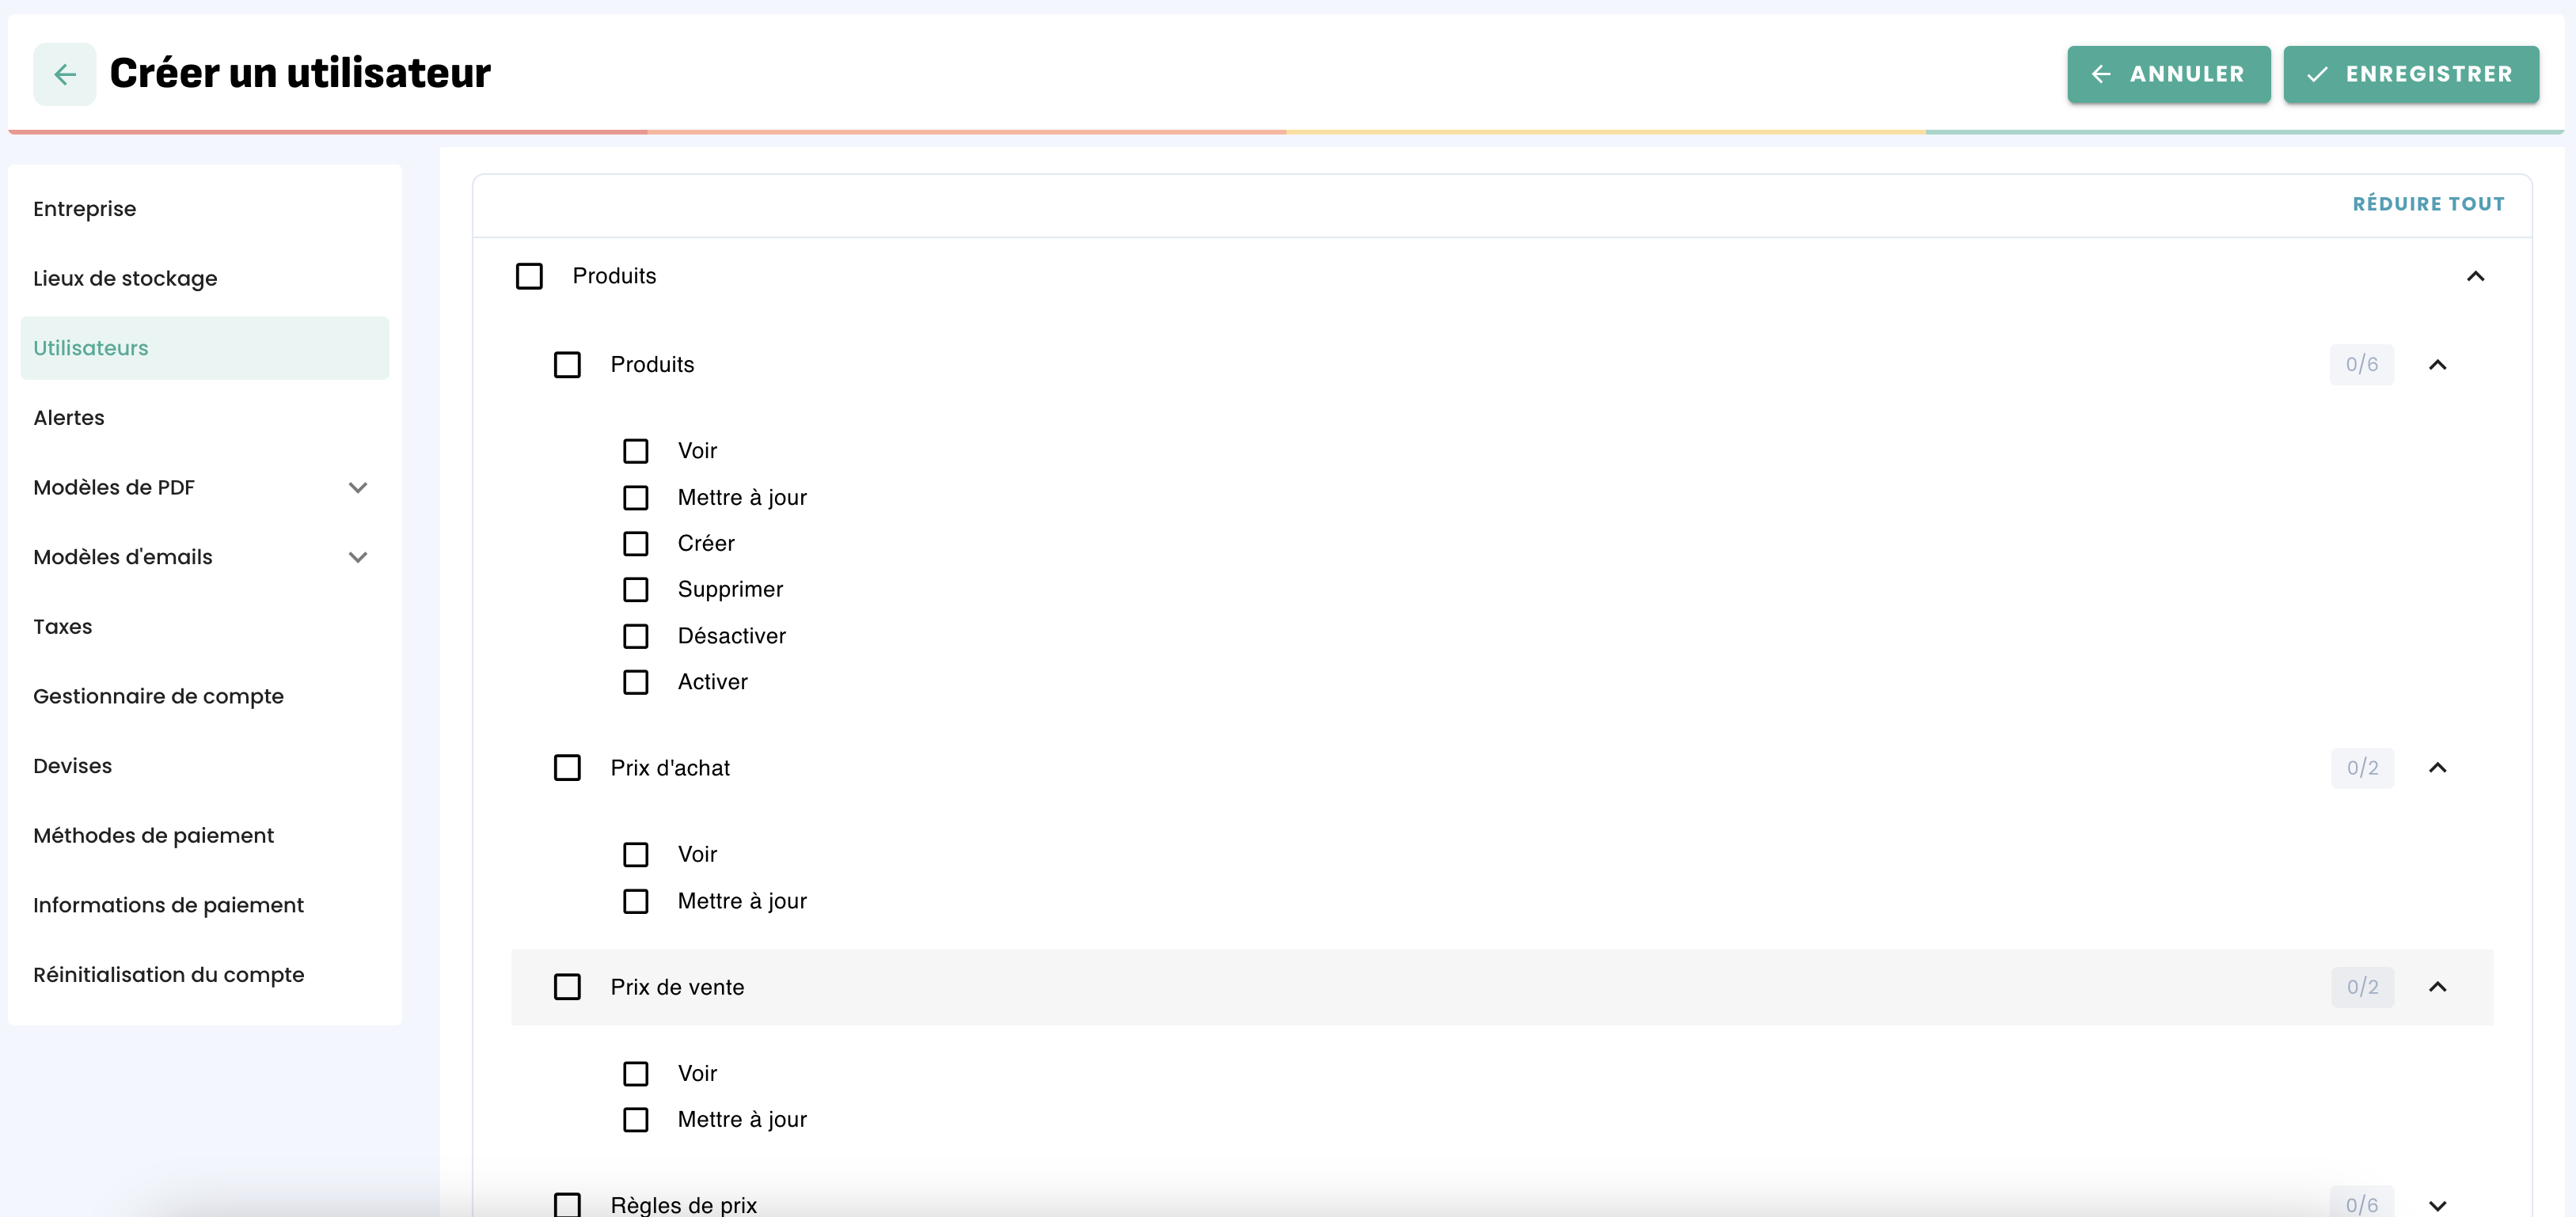Collapse the Prix de vente permissions chevron
2576x1217 pixels.
pyautogui.click(x=2437, y=986)
